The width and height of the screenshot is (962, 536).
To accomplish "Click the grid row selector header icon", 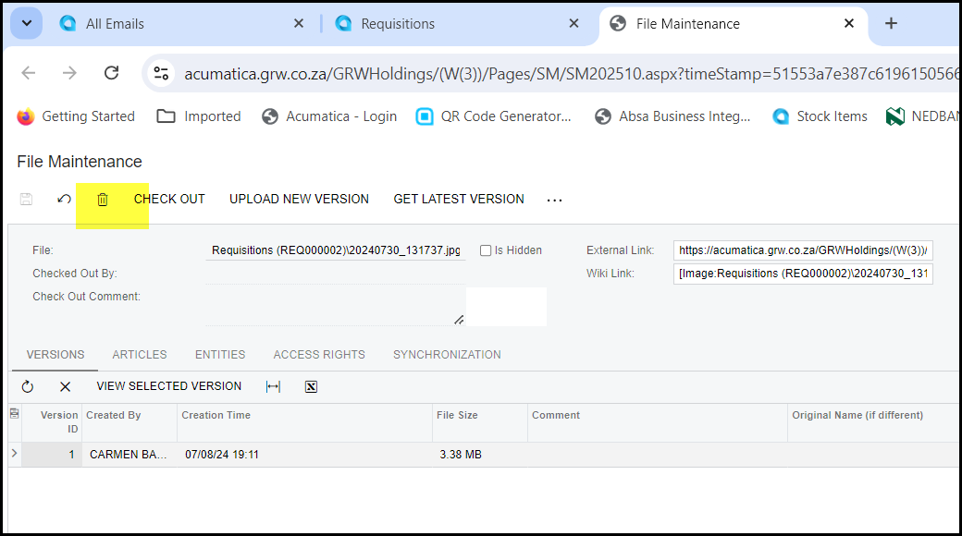I will click(14, 414).
